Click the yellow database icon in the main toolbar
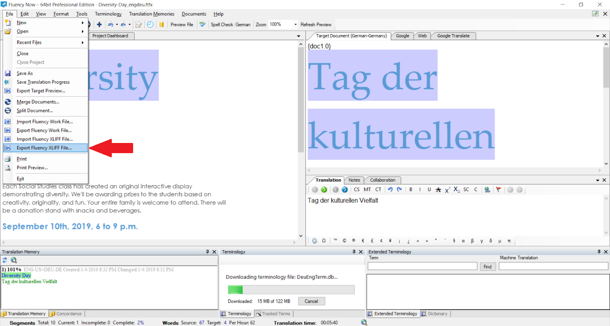The image size is (610, 326). 162,24
